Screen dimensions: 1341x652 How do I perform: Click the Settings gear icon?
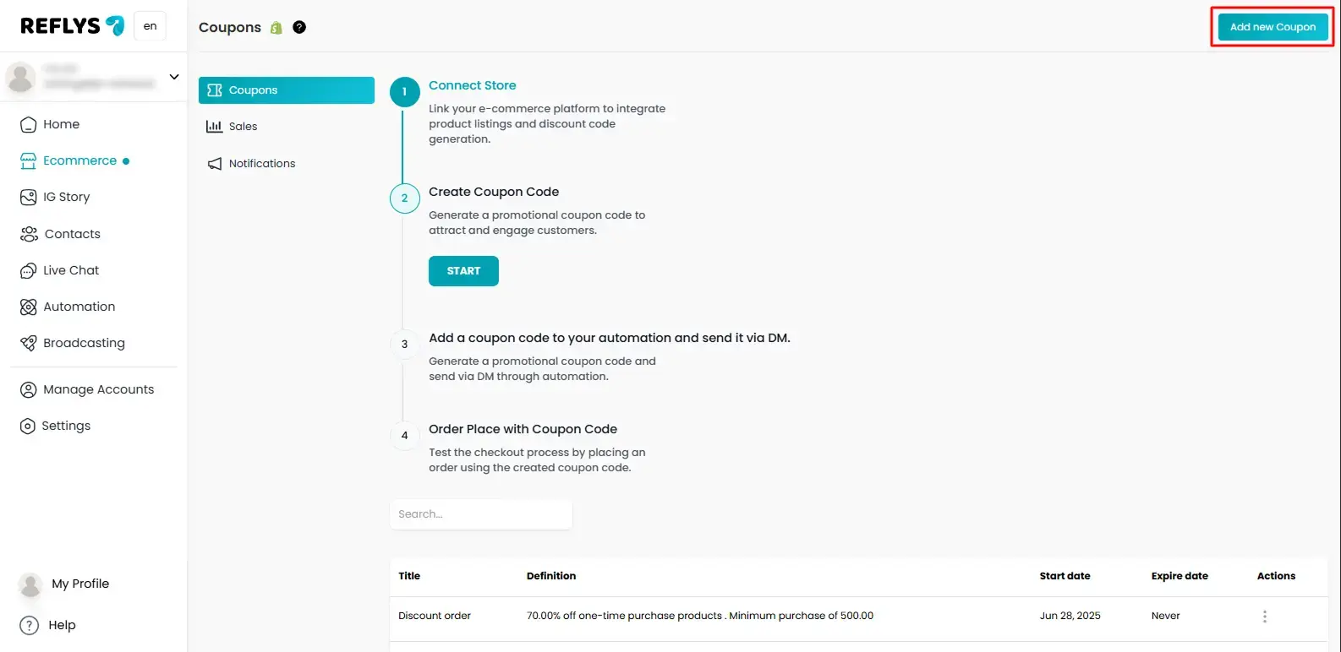click(29, 427)
